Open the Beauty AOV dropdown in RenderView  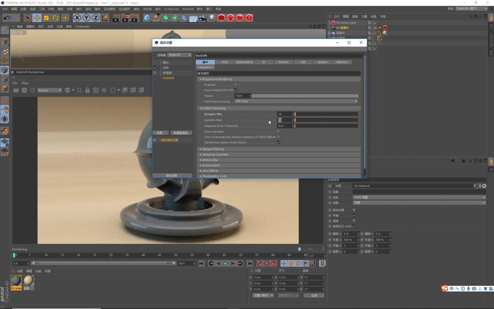tap(49, 90)
